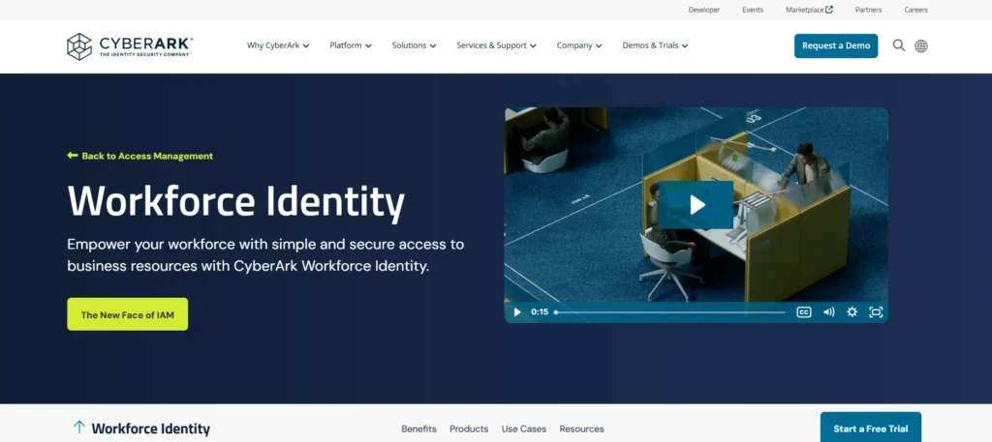The image size is (992, 442).
Task: Visit the Partners page
Action: pyautogui.click(x=868, y=10)
